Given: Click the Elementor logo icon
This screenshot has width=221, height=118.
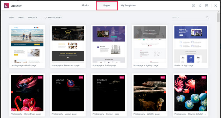Looking at the screenshot, I should click(6, 6).
